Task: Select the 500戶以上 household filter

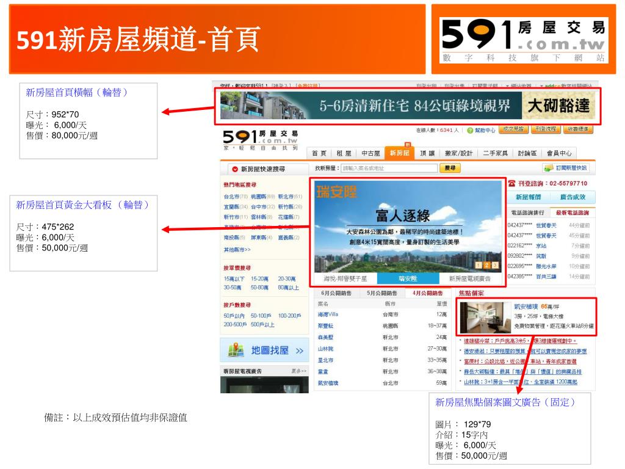Action: pos(262,325)
